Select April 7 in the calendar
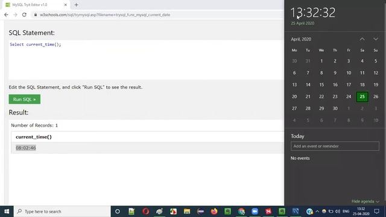386x217 pixels. pos(308,73)
